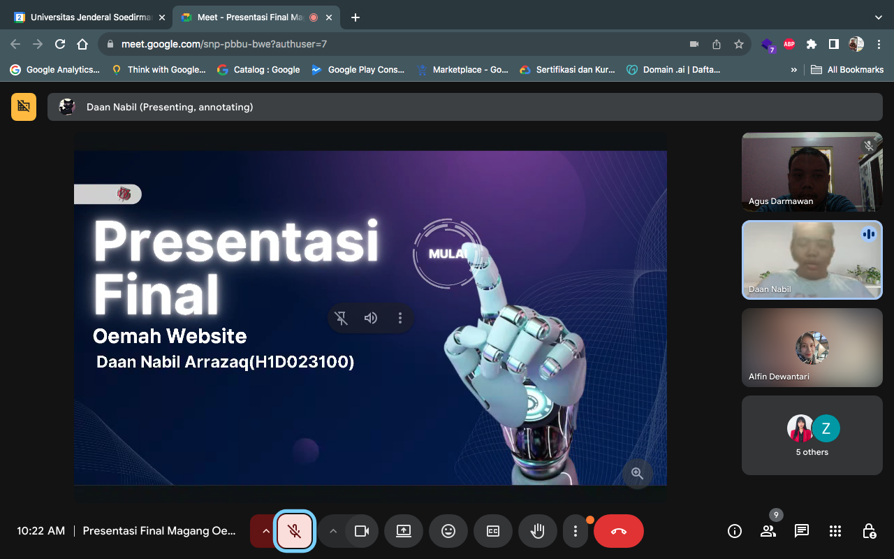Select the Agus Darmawan video tile
The image size is (894, 559).
(x=812, y=172)
